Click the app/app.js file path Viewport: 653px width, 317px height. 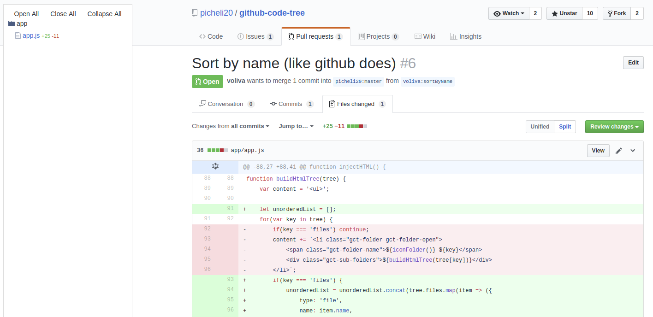248,151
